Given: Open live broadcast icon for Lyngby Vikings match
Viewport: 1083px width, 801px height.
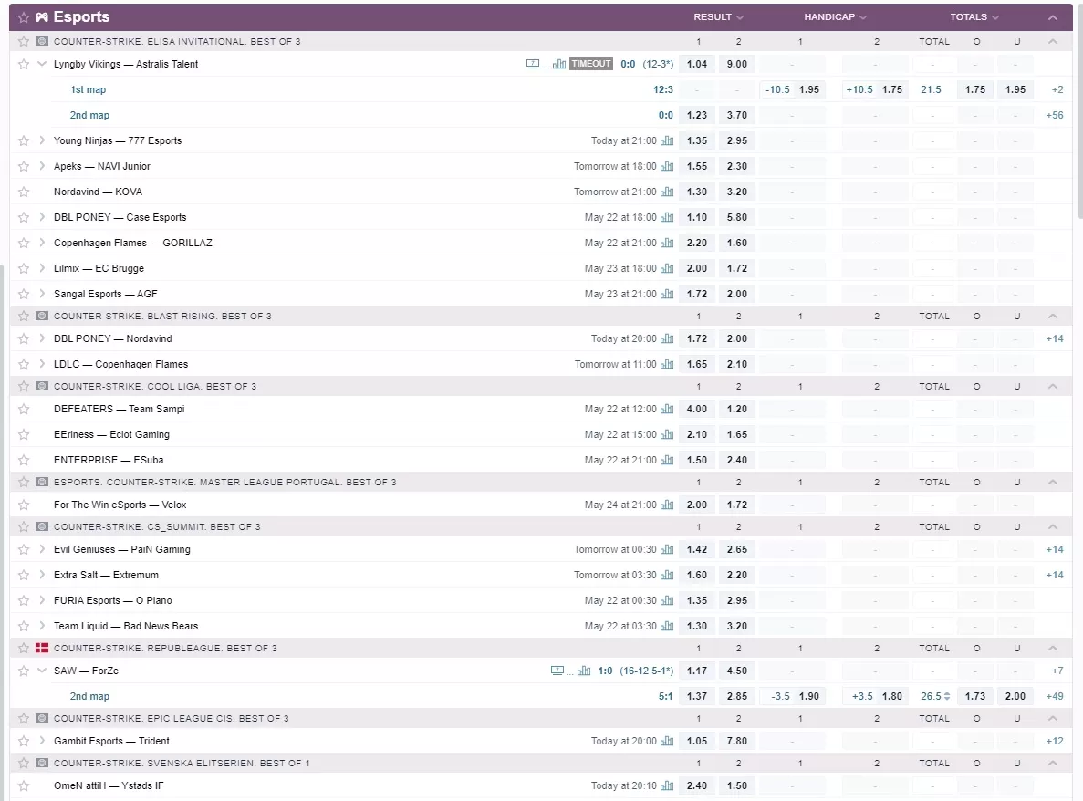Looking at the screenshot, I should 533,64.
